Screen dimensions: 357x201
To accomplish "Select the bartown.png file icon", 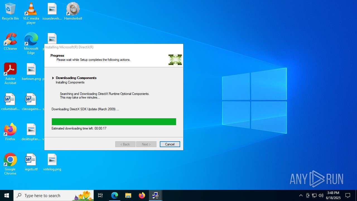I will [x=31, y=72].
